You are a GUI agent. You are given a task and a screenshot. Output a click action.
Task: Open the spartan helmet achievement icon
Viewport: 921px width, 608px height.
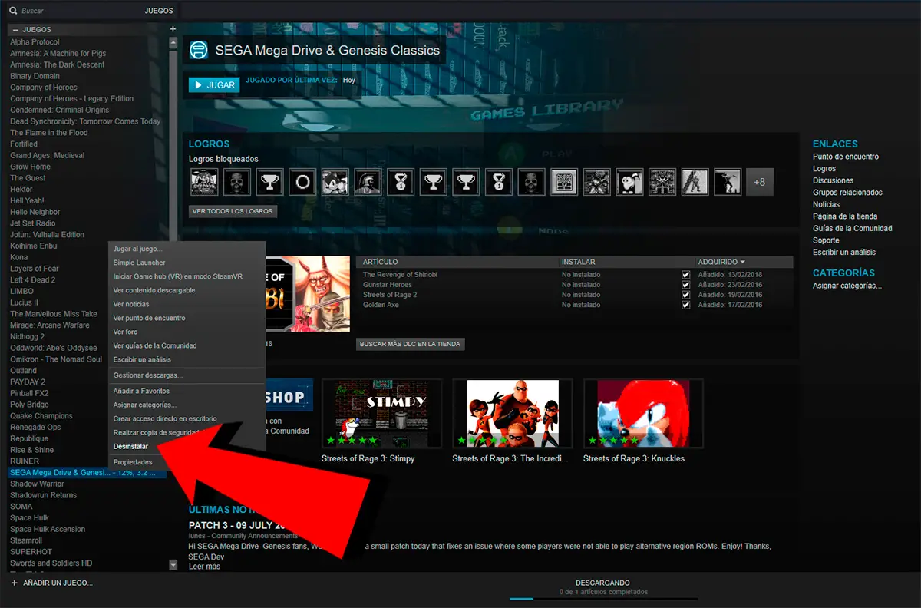(x=368, y=182)
